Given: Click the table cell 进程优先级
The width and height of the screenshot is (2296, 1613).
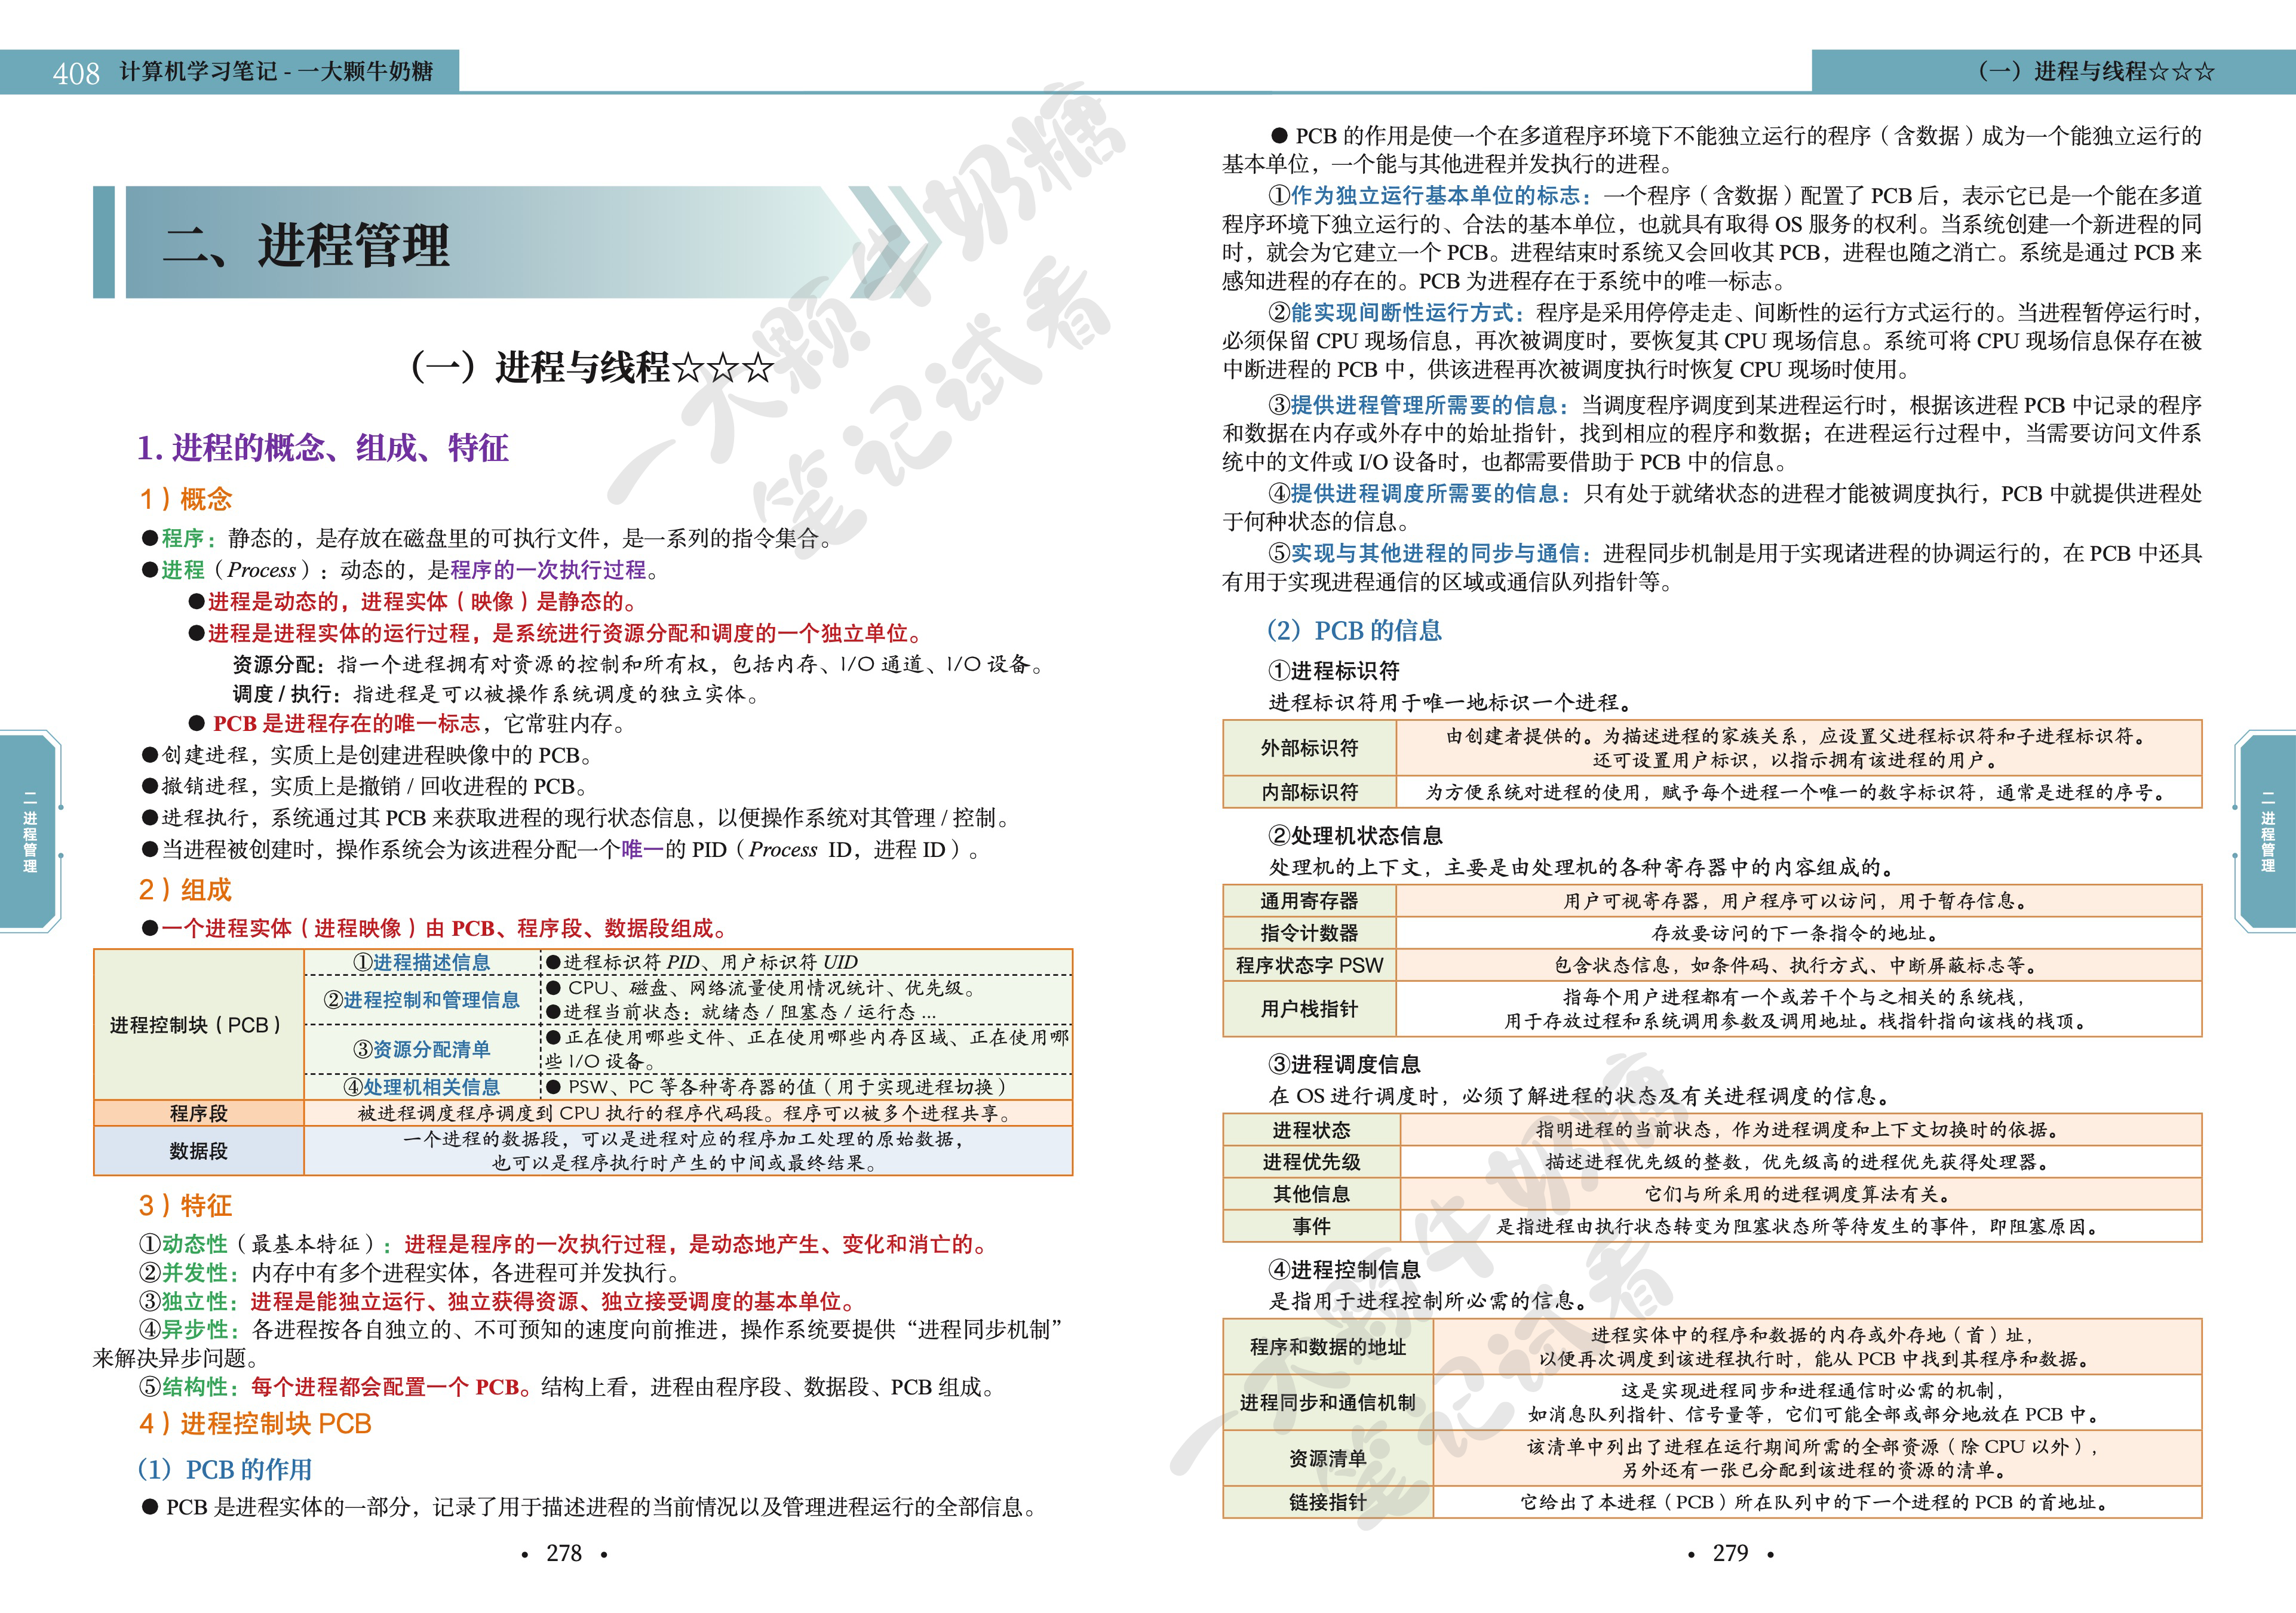Looking at the screenshot, I should [x=1312, y=1162].
